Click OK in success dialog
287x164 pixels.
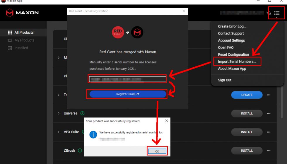point(157,151)
